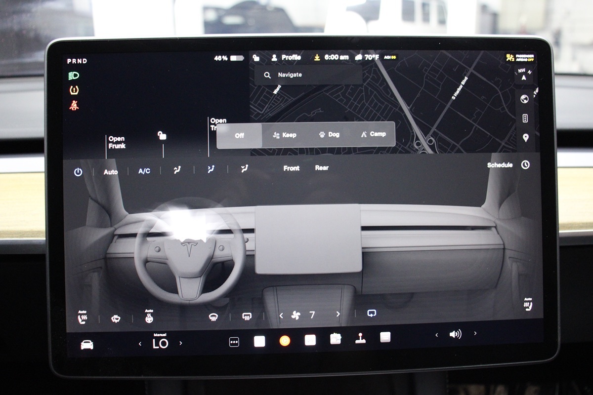Select Dog mode option
This screenshot has width=593, height=395.
(x=329, y=134)
